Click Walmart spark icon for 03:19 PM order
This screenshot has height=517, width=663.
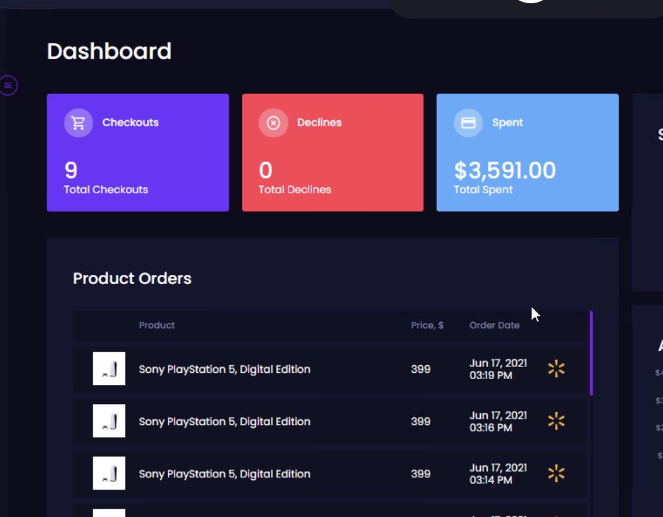point(556,369)
